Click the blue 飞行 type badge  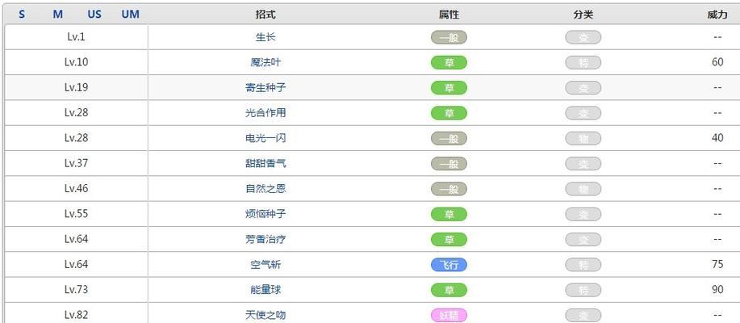click(x=449, y=264)
